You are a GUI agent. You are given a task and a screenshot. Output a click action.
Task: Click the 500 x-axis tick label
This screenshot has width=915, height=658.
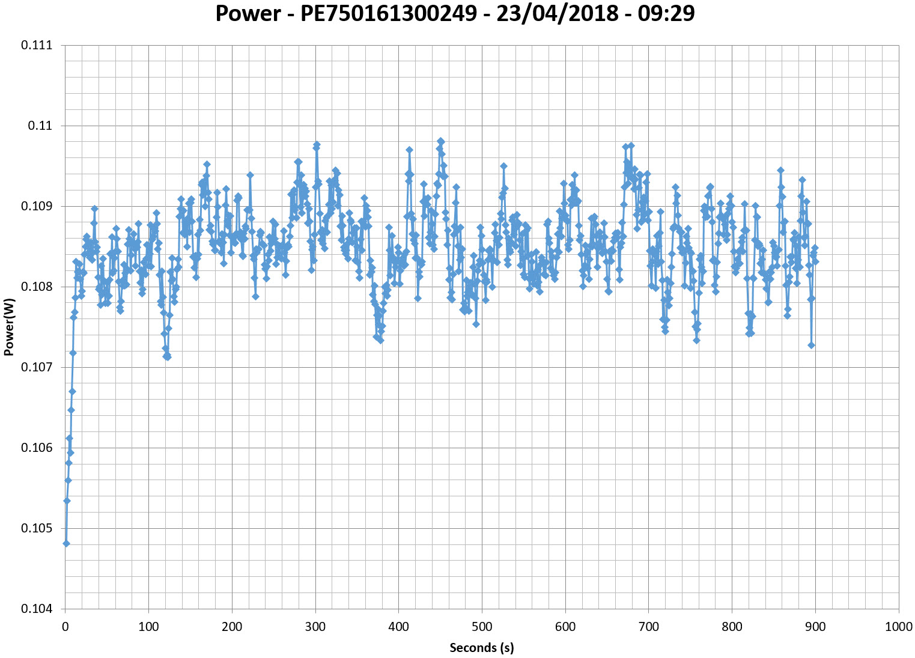[x=482, y=627]
